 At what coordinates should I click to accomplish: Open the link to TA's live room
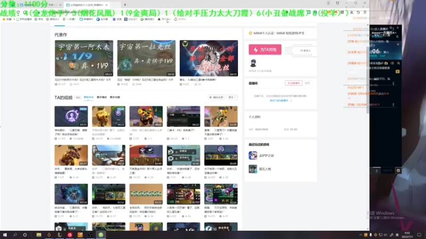[x=281, y=100]
